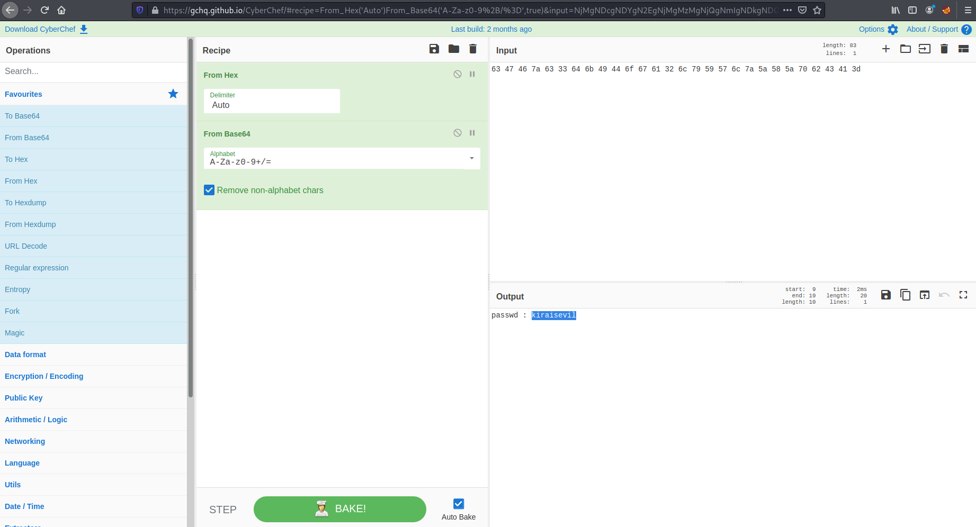Click highlighted kiraisevil output text
976x527 pixels.
[x=554, y=315]
